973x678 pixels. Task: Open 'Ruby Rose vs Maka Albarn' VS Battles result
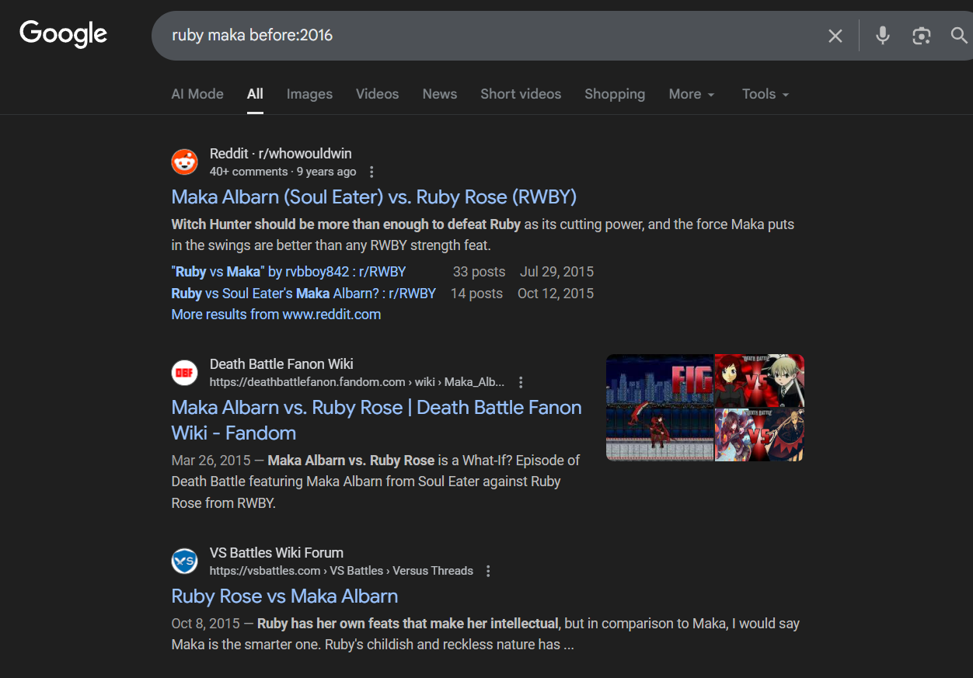(284, 596)
